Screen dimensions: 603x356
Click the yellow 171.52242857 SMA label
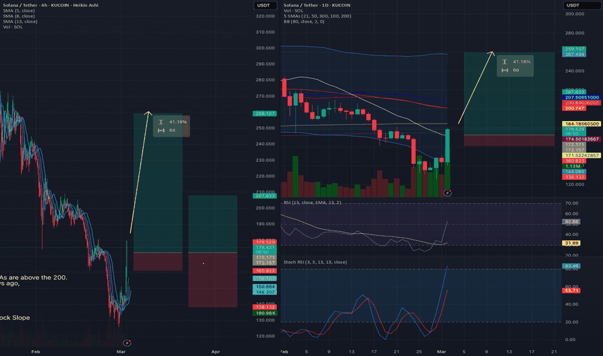click(x=582, y=155)
